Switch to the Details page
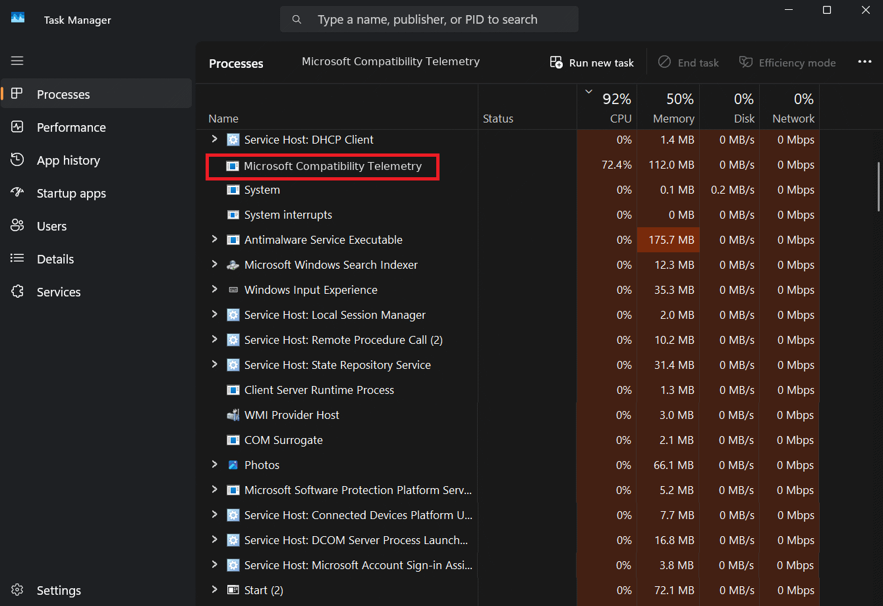The width and height of the screenshot is (883, 606). click(x=55, y=259)
